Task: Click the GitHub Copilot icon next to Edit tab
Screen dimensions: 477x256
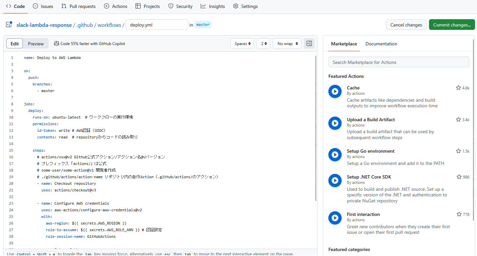Action: pyautogui.click(x=57, y=43)
